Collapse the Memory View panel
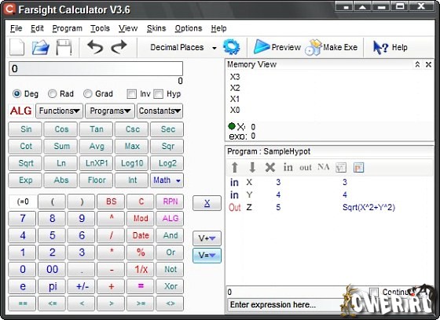 [417, 64]
